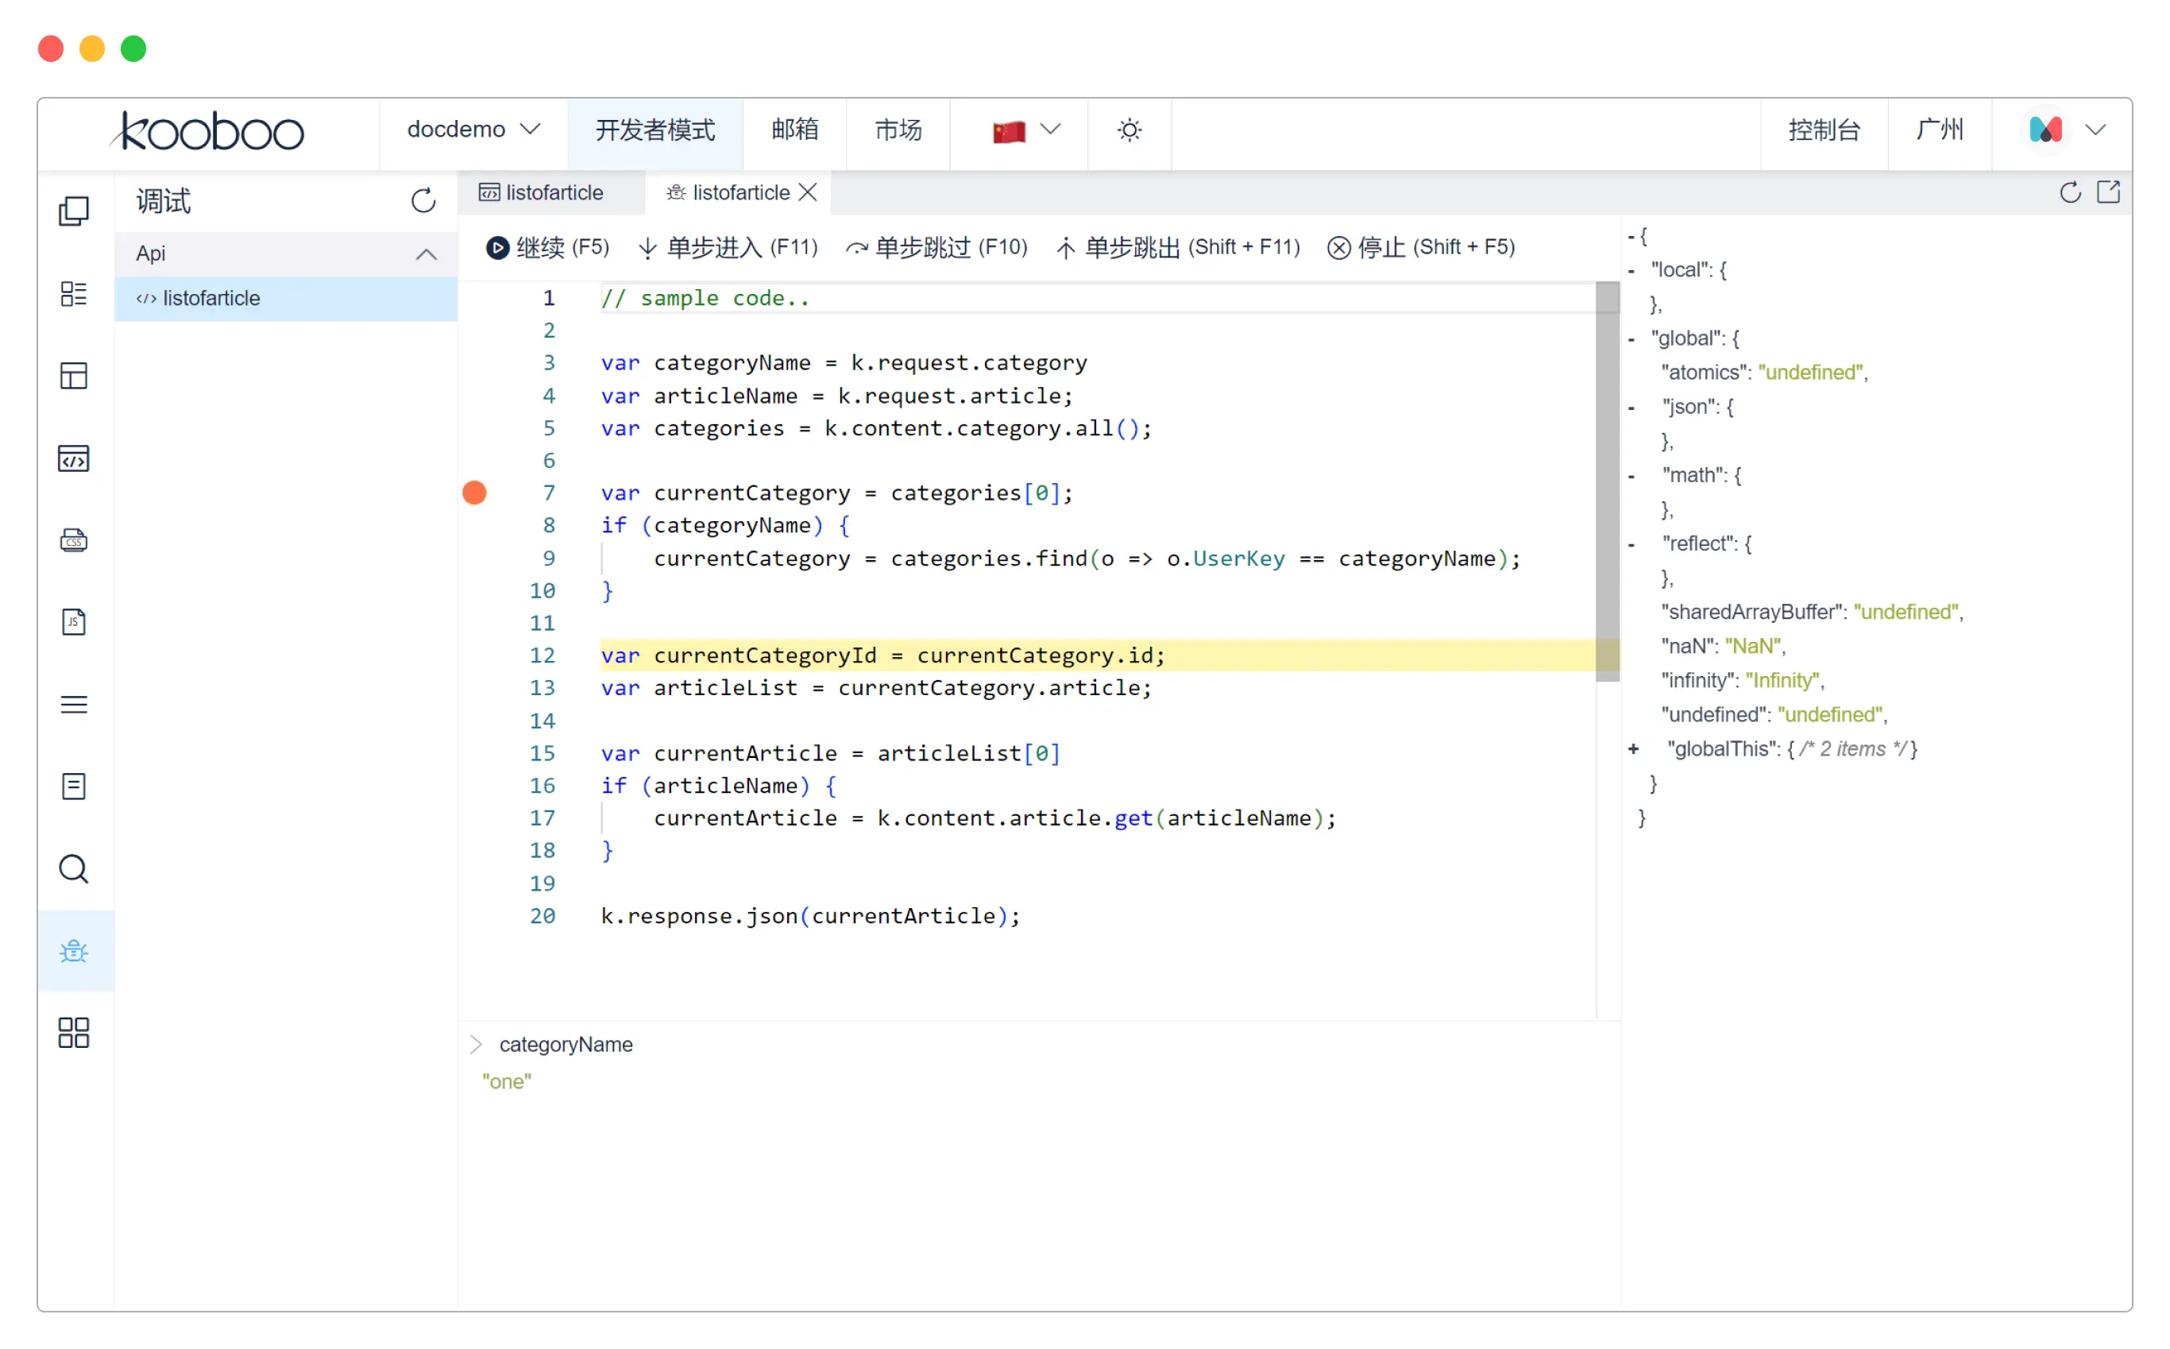Viewport: 2170px width, 1349px height.
Task: Open variables panel in new window
Action: [2110, 191]
